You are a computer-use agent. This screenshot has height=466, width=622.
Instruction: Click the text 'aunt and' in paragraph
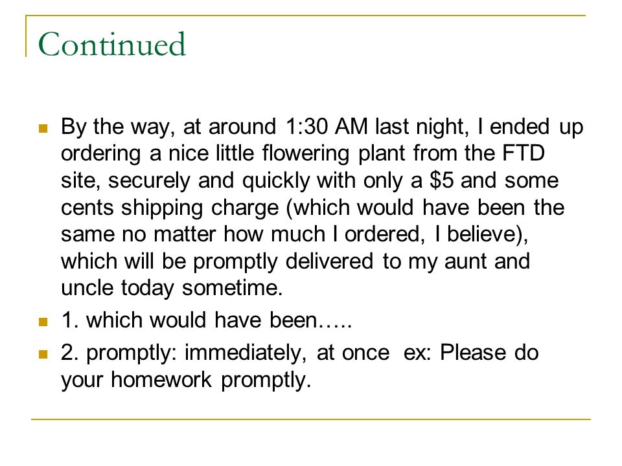(x=487, y=261)
